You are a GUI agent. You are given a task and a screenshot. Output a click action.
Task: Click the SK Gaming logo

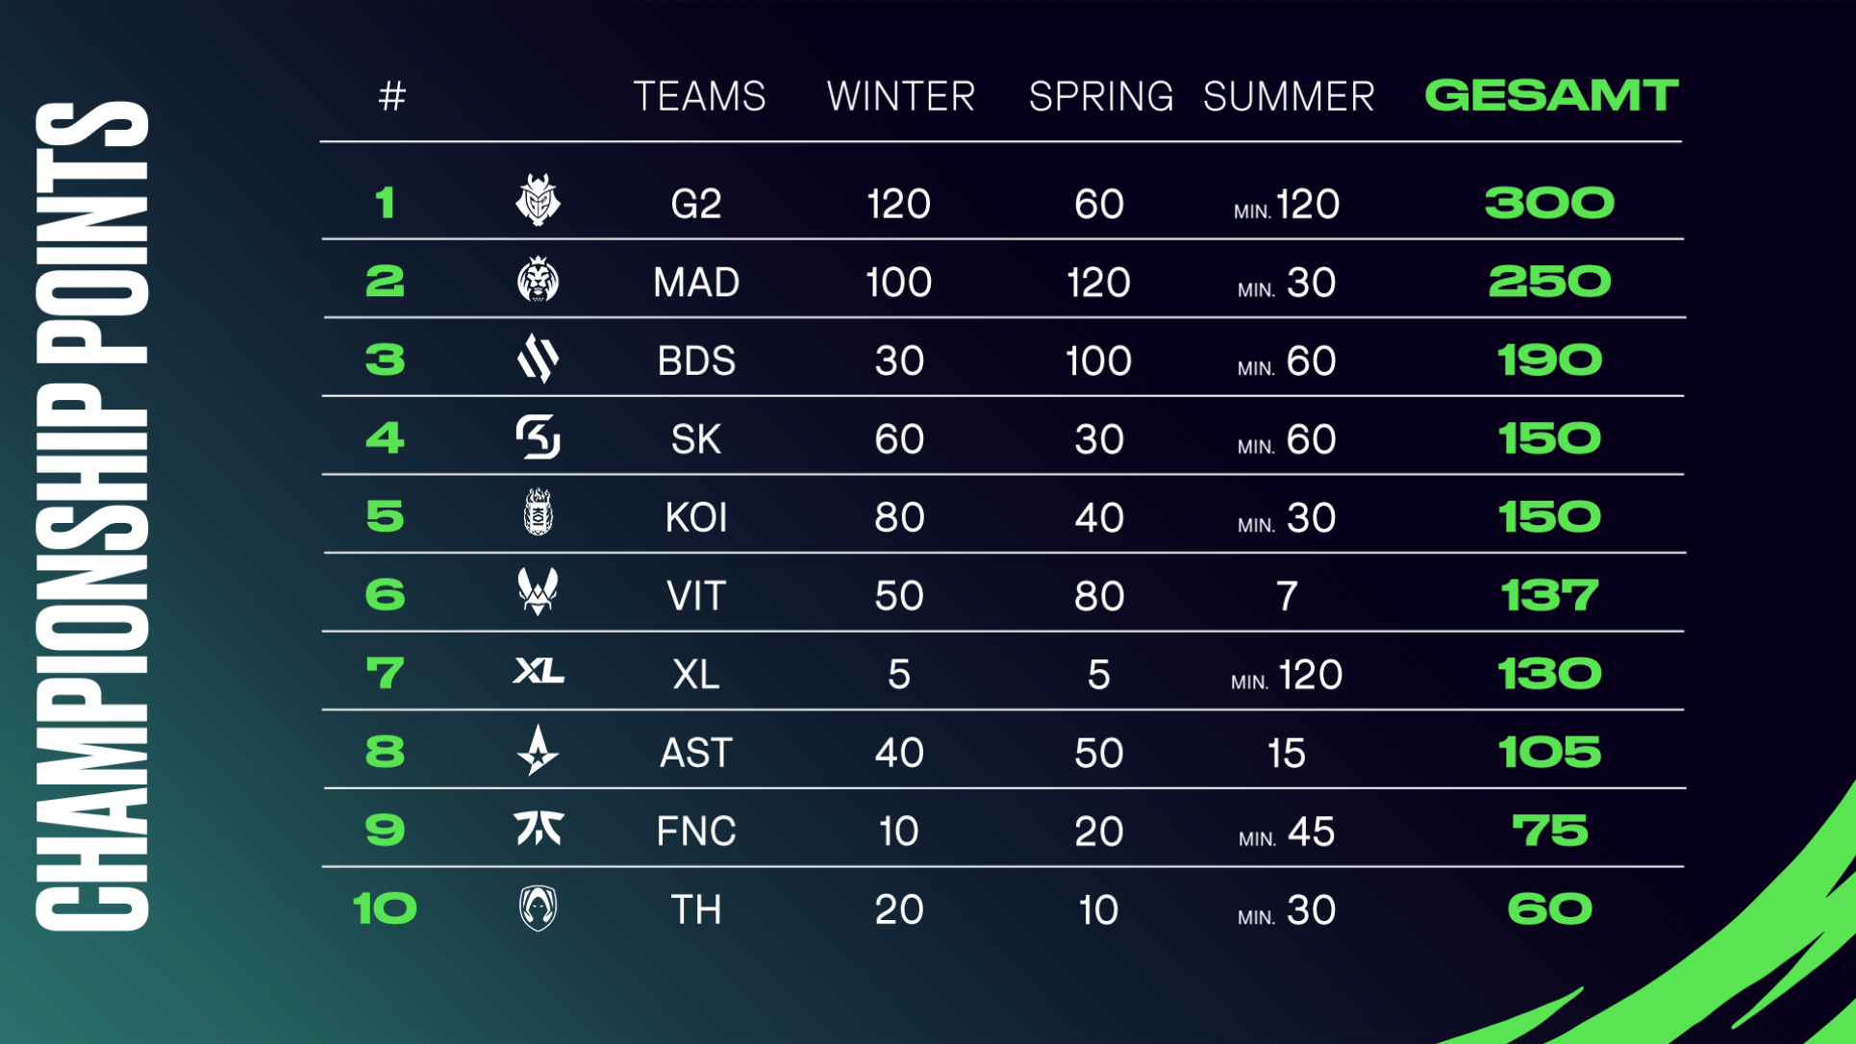[x=538, y=437]
